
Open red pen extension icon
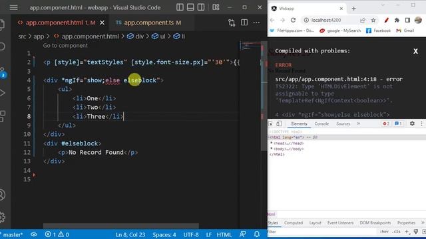click(x=386, y=20)
